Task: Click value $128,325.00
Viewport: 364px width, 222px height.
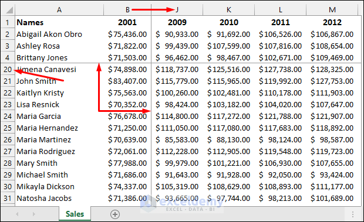Action: pyautogui.click(x=332, y=69)
